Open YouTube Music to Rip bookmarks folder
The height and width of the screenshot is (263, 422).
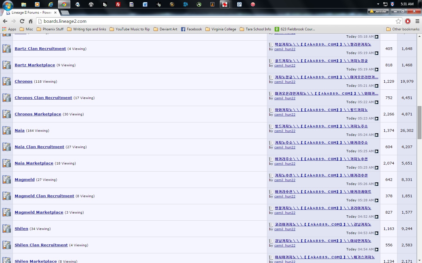(130, 29)
